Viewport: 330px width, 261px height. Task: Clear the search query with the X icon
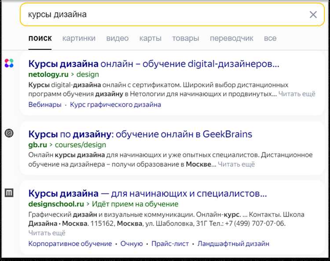tap(313, 15)
